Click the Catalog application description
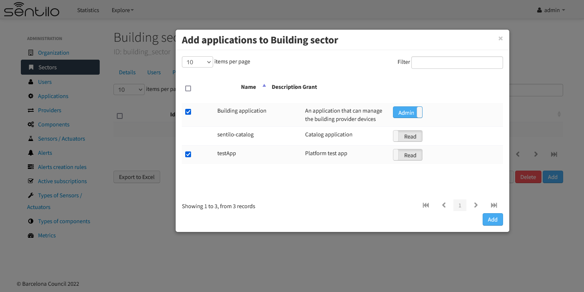 [x=329, y=134]
